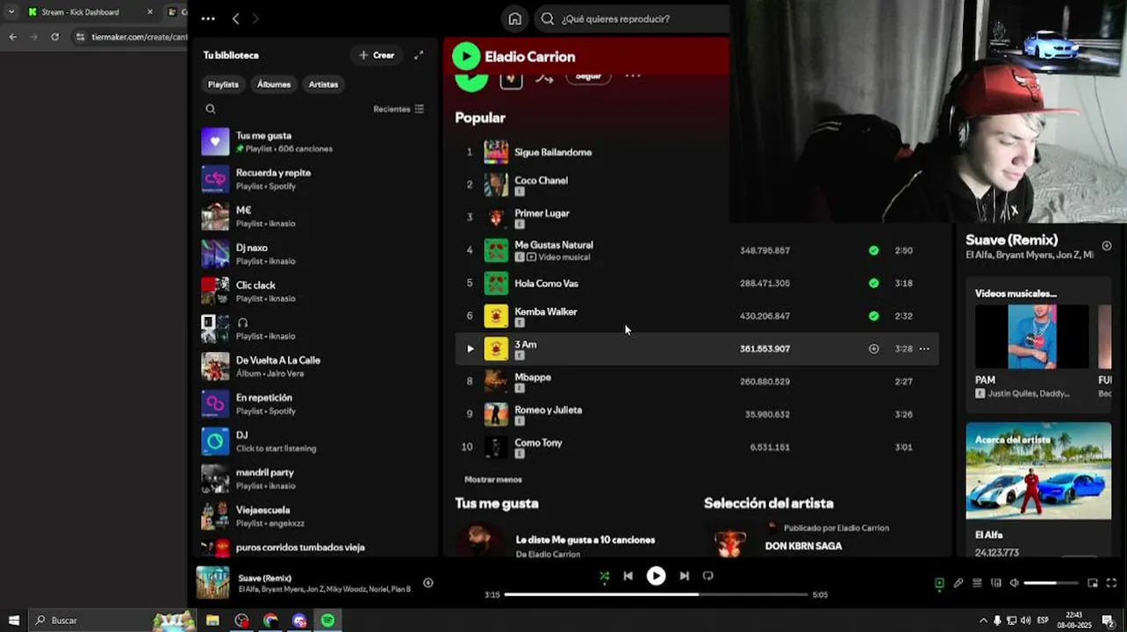The width and height of the screenshot is (1127, 632).
Task: Open Recuerda y repite playlist
Action: point(316,179)
